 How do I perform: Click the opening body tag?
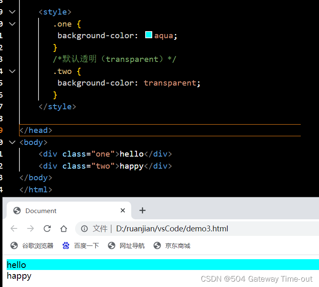point(34,142)
